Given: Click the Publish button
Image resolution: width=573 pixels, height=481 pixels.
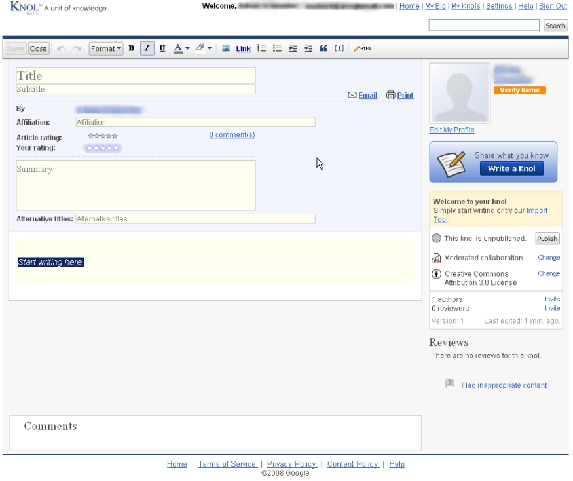Looking at the screenshot, I should [x=547, y=239].
